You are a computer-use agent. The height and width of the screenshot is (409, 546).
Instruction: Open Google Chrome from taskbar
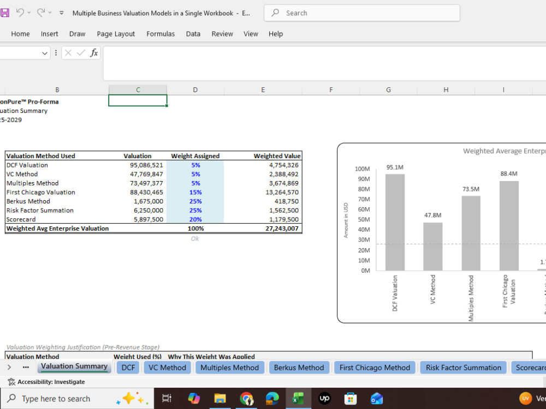[247, 399]
